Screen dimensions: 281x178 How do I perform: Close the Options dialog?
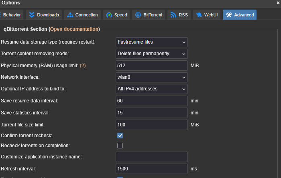pos(278,3)
